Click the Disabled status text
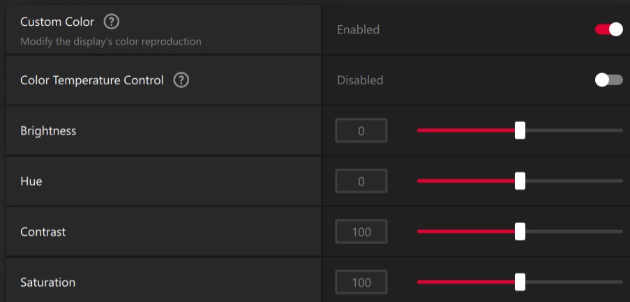This screenshot has height=302, width=630. click(x=360, y=80)
